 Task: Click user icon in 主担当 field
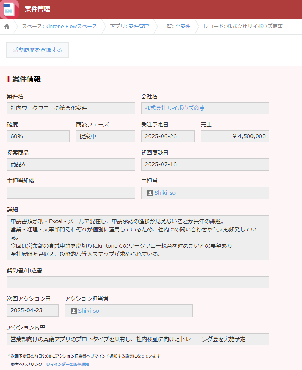click(x=150, y=193)
